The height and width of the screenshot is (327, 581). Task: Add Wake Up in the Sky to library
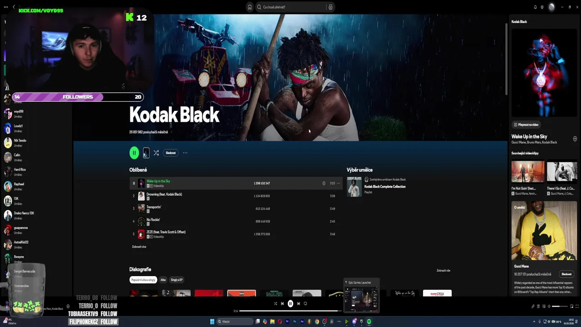click(324, 183)
